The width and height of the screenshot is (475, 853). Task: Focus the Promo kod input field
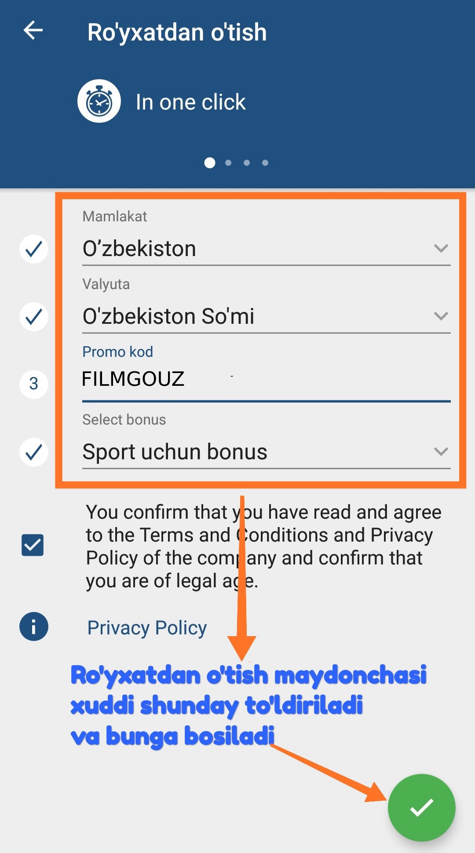pos(266,379)
